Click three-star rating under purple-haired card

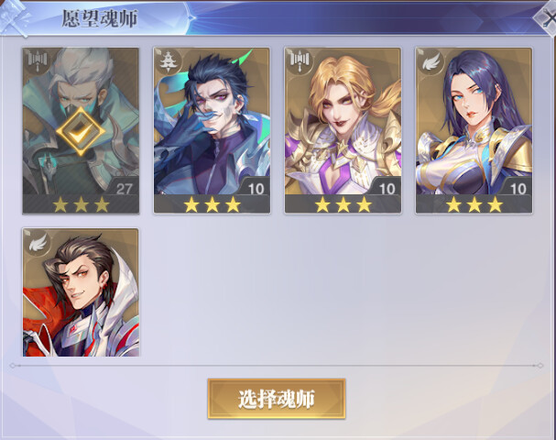[x=474, y=204]
